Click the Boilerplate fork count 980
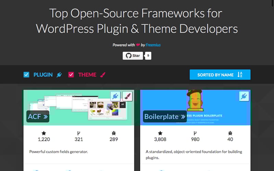This screenshot has width=274, height=171. 195,139
